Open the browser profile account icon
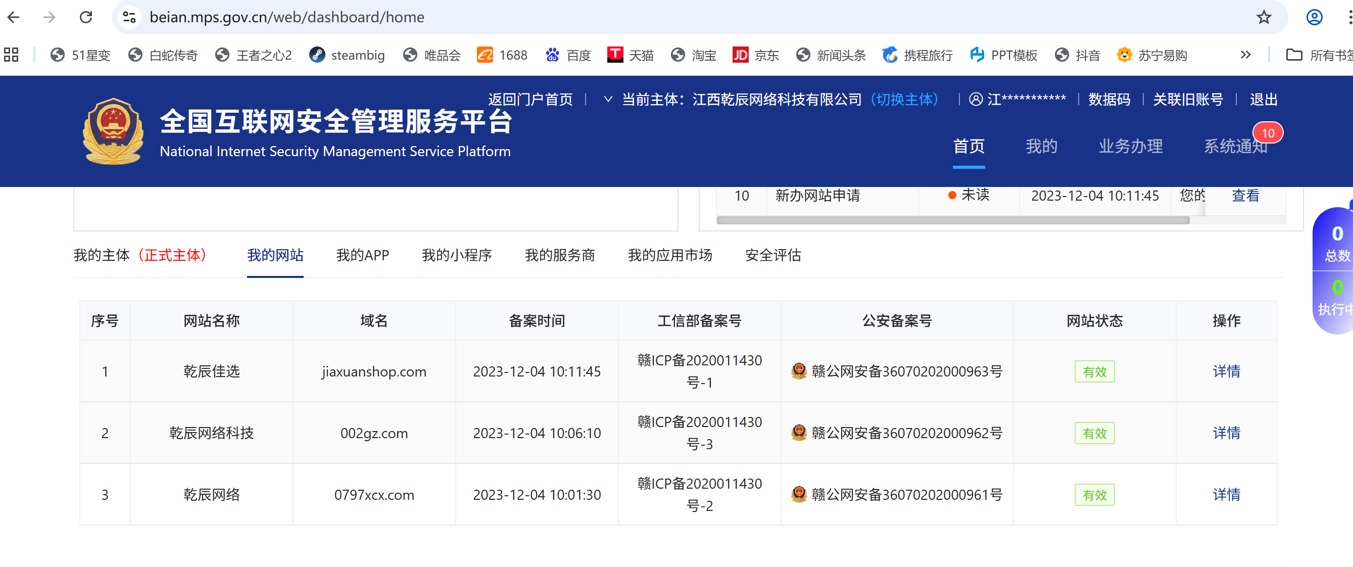Screen dimensions: 1353x567 click(1314, 17)
